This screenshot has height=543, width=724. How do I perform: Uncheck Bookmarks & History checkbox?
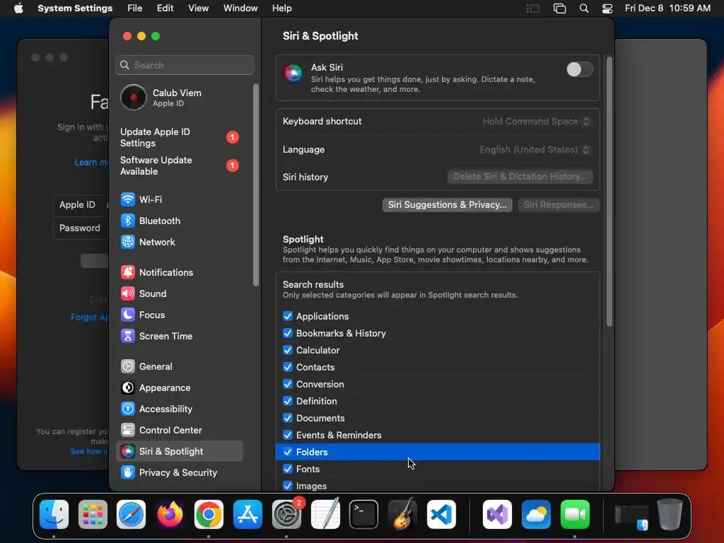coord(288,334)
